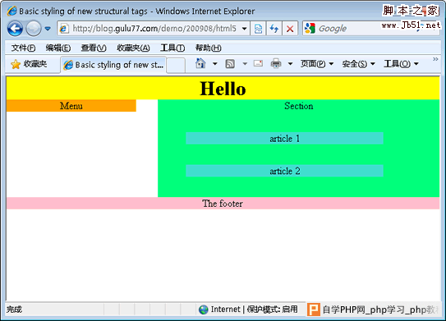Image resolution: width=446 pixels, height=321 pixels.
Task: Open the 安全(S) command menu
Action: click(x=358, y=64)
